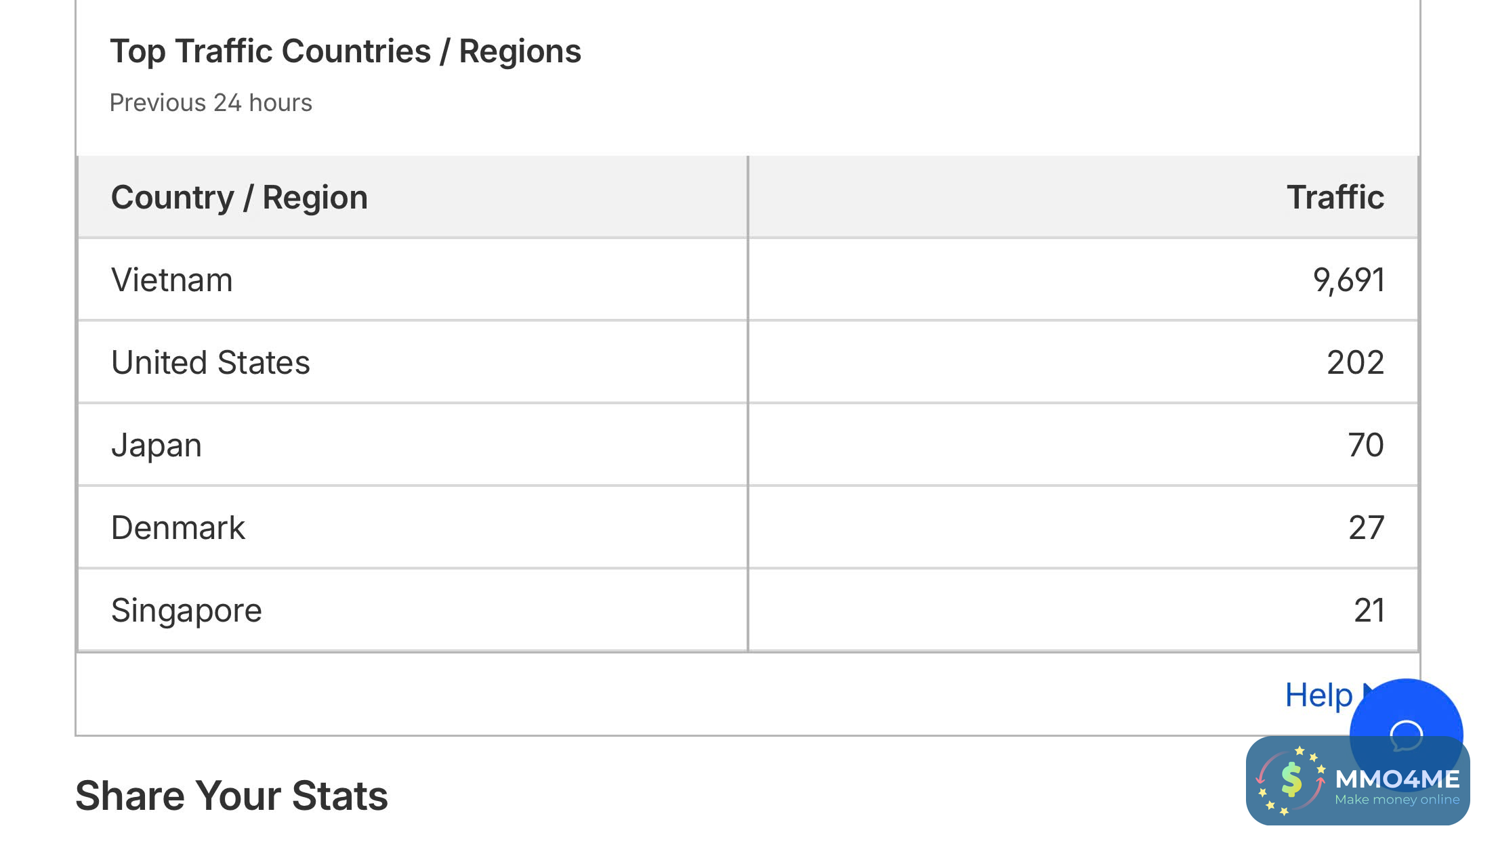The height and width of the screenshot is (841, 1496).
Task: Click the MMO4ME dollar sign logo
Action: point(1291,781)
